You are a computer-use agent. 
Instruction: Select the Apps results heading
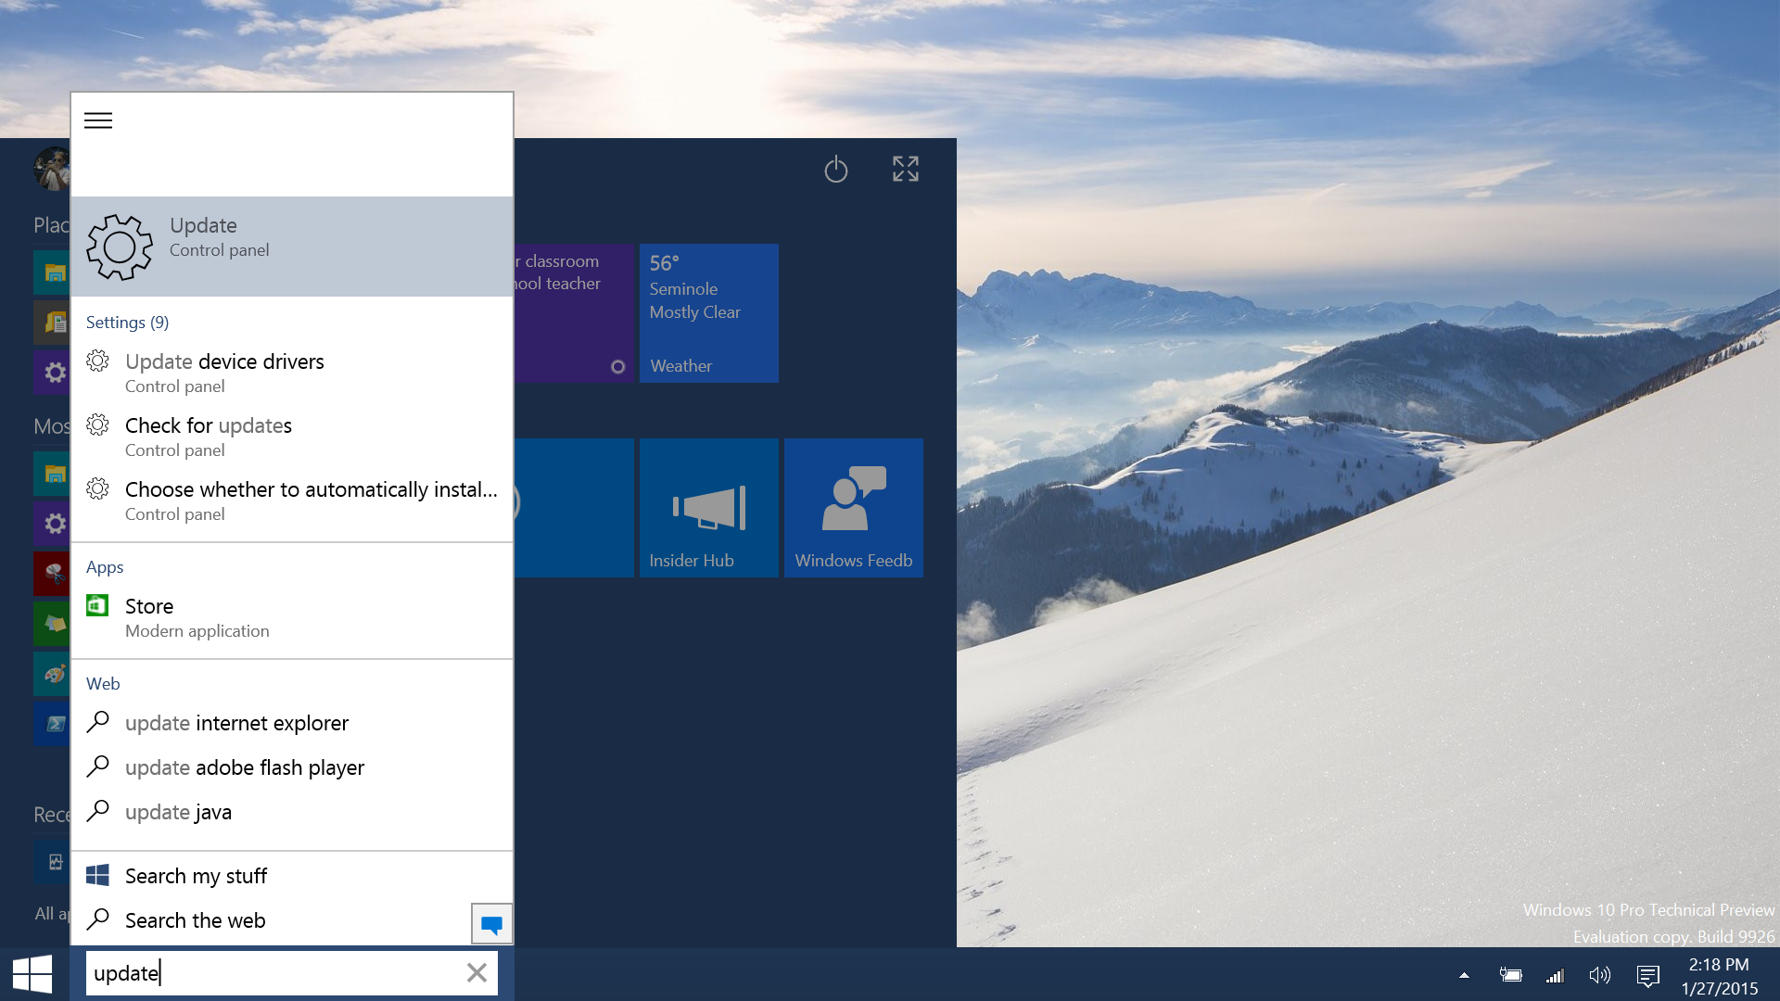coord(105,567)
